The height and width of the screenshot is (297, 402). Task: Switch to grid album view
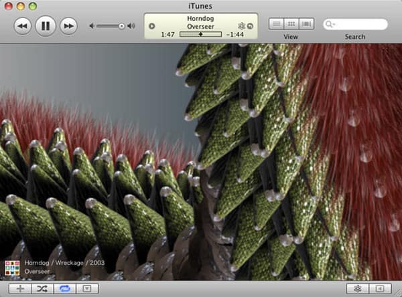[291, 24]
